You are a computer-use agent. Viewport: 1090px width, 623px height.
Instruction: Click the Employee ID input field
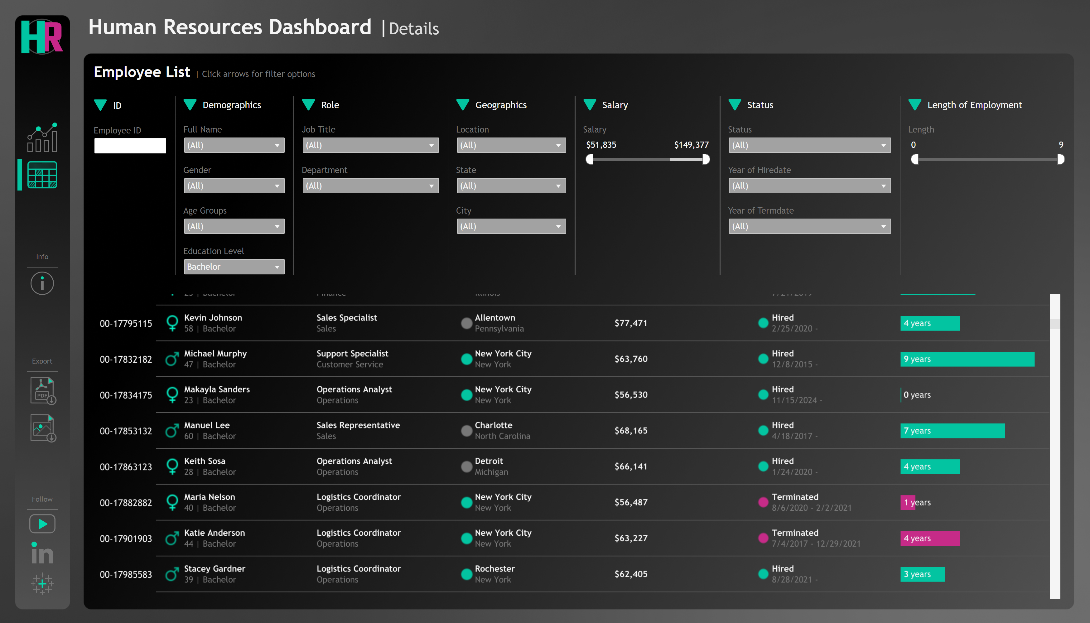tap(130, 146)
